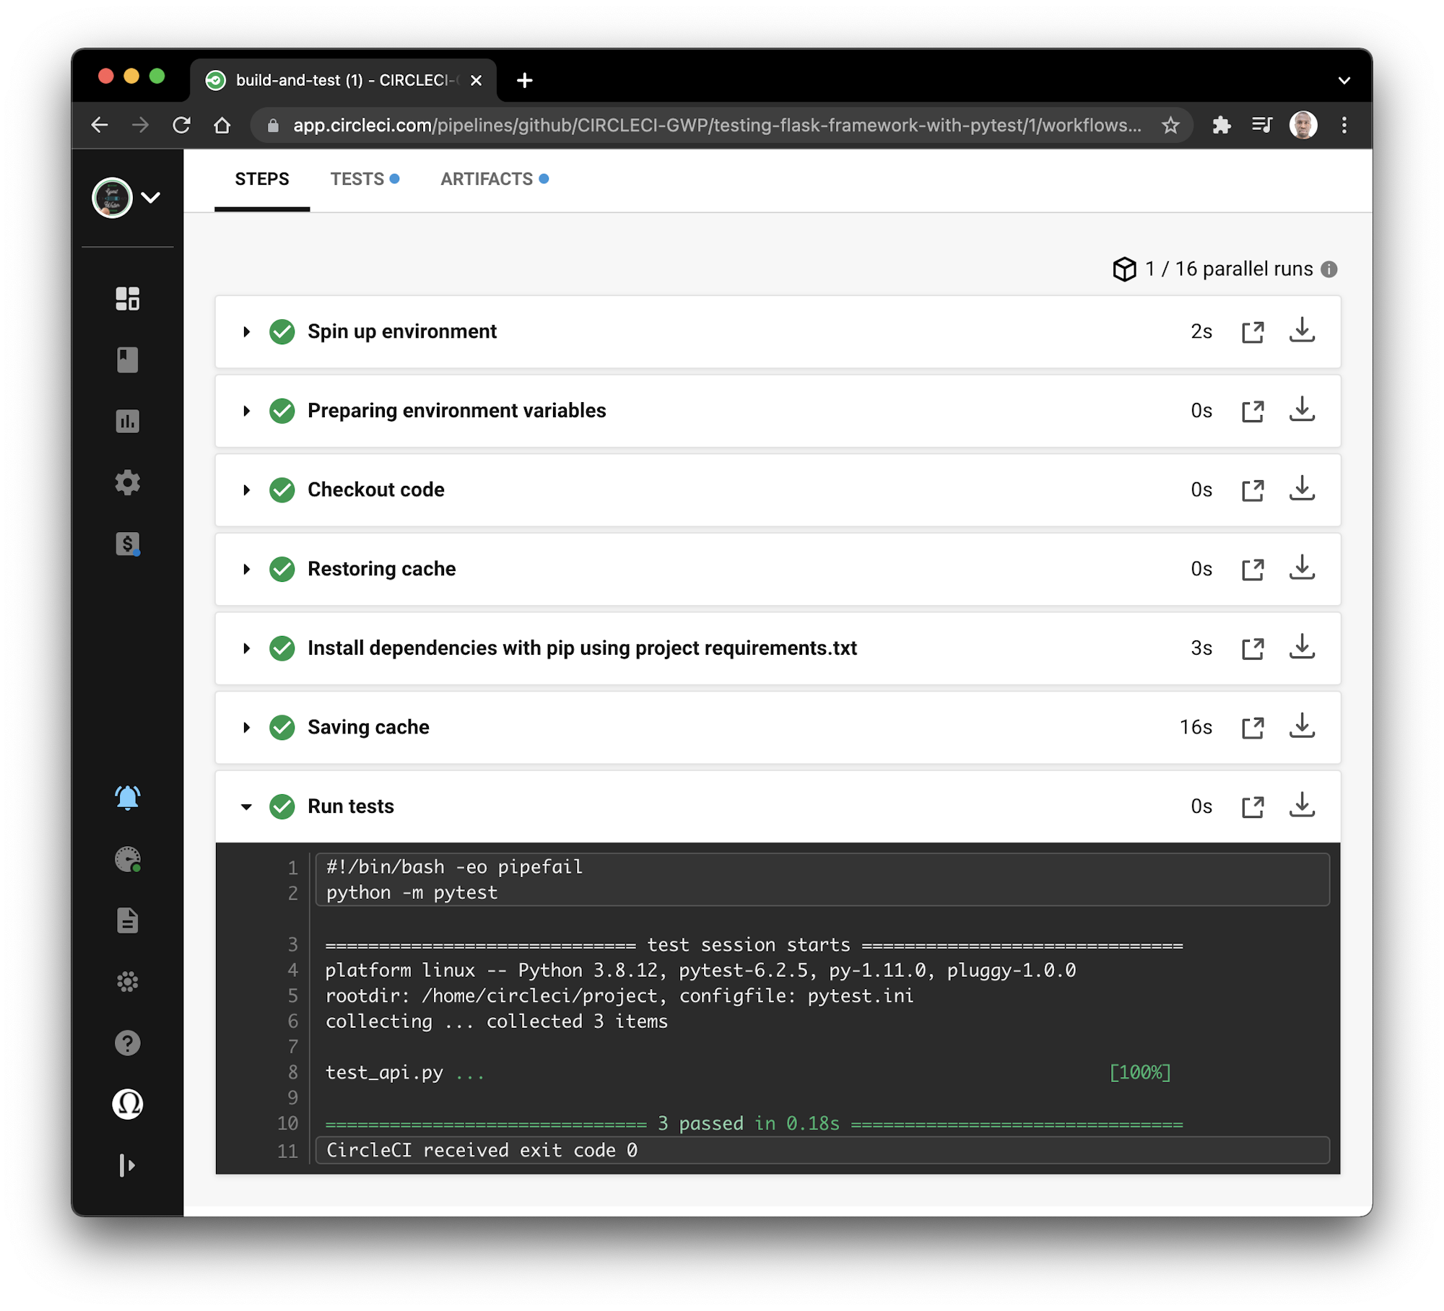The height and width of the screenshot is (1311, 1444).
Task: Expand the Spin up environment step
Action: point(244,332)
